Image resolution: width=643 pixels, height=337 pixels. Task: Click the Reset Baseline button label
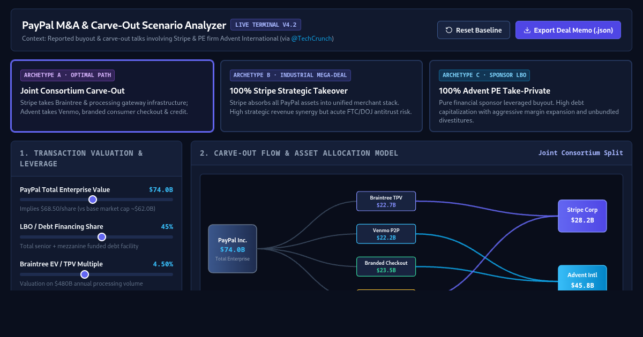click(x=479, y=30)
